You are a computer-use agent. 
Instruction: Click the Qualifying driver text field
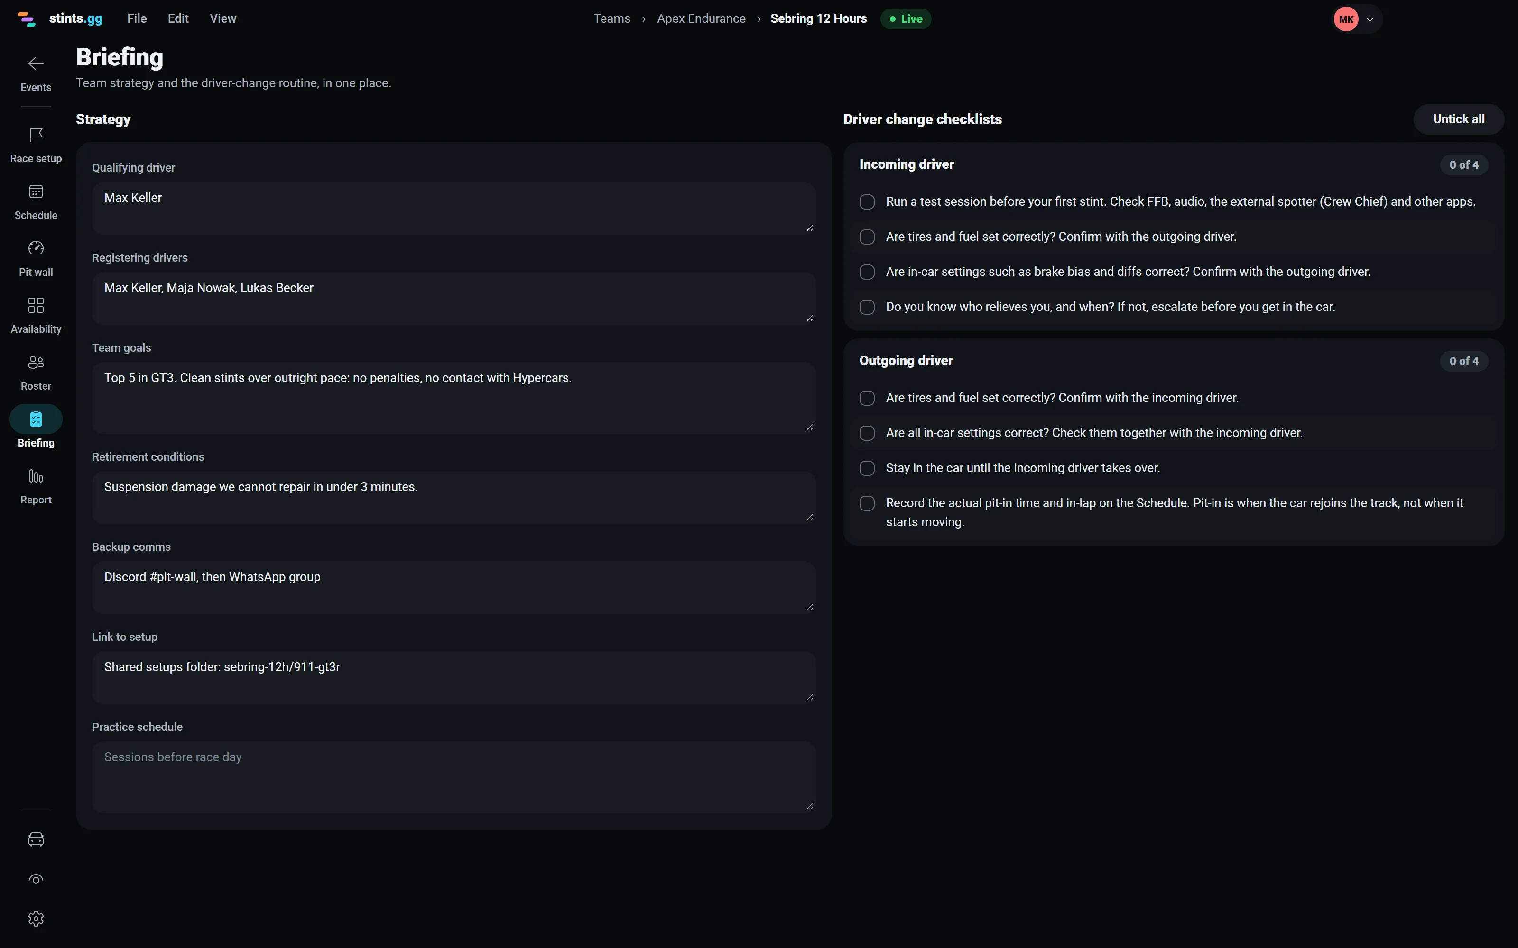click(x=454, y=209)
